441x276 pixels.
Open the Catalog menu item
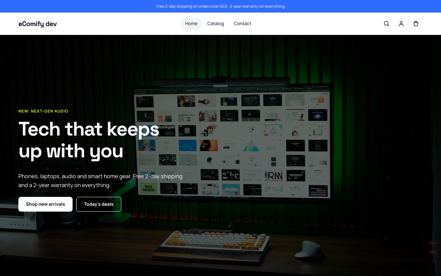(215, 24)
